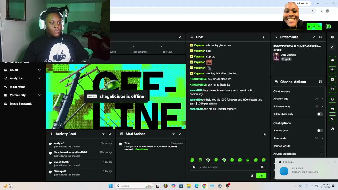The width and height of the screenshot is (338, 190).
Task: Filter the Activity Feed
Action: click(103, 134)
